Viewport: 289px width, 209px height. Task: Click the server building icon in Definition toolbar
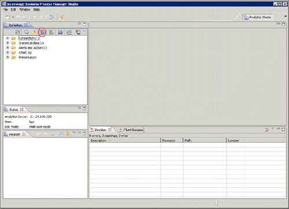(60, 32)
